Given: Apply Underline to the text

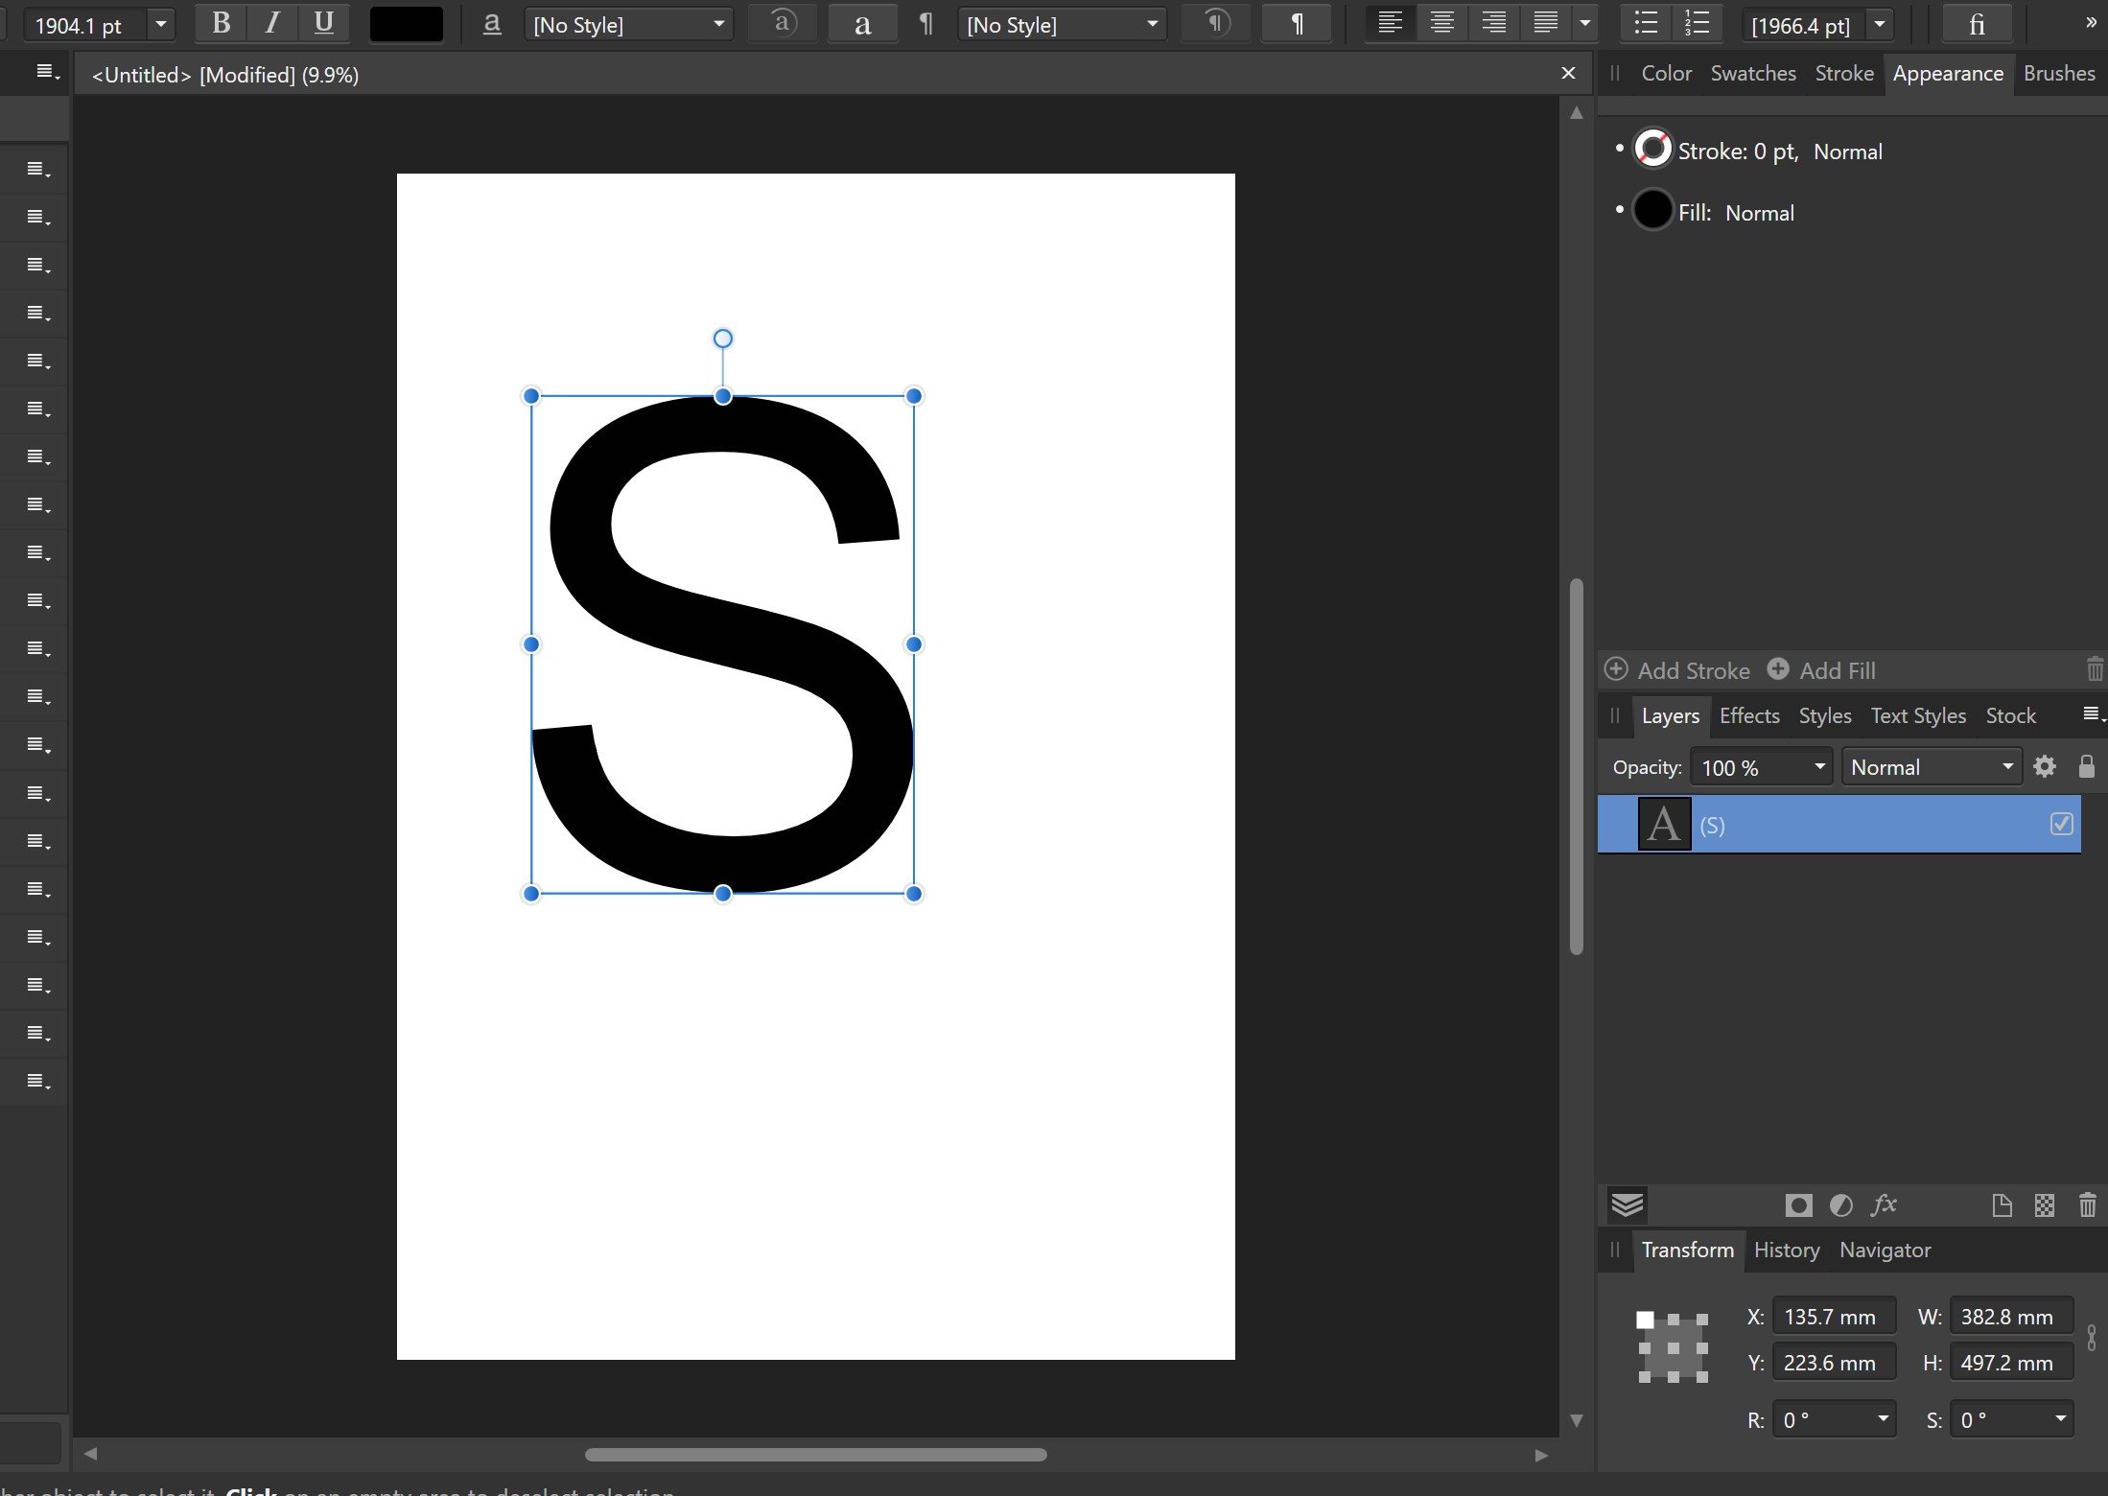Looking at the screenshot, I should click(x=324, y=23).
